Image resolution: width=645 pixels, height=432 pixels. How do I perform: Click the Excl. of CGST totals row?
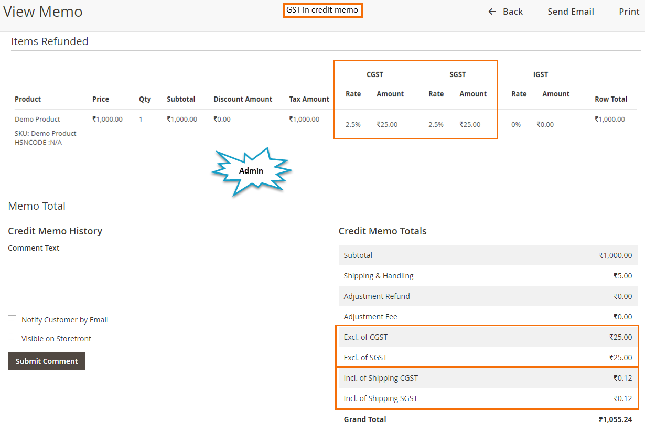pos(488,337)
